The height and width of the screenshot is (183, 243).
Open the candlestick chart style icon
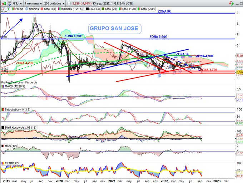pyautogui.click(x=4, y=3)
